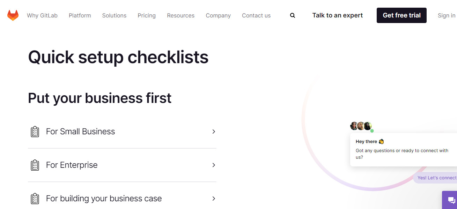
Task: Open the Solutions menu
Action: pyautogui.click(x=114, y=15)
